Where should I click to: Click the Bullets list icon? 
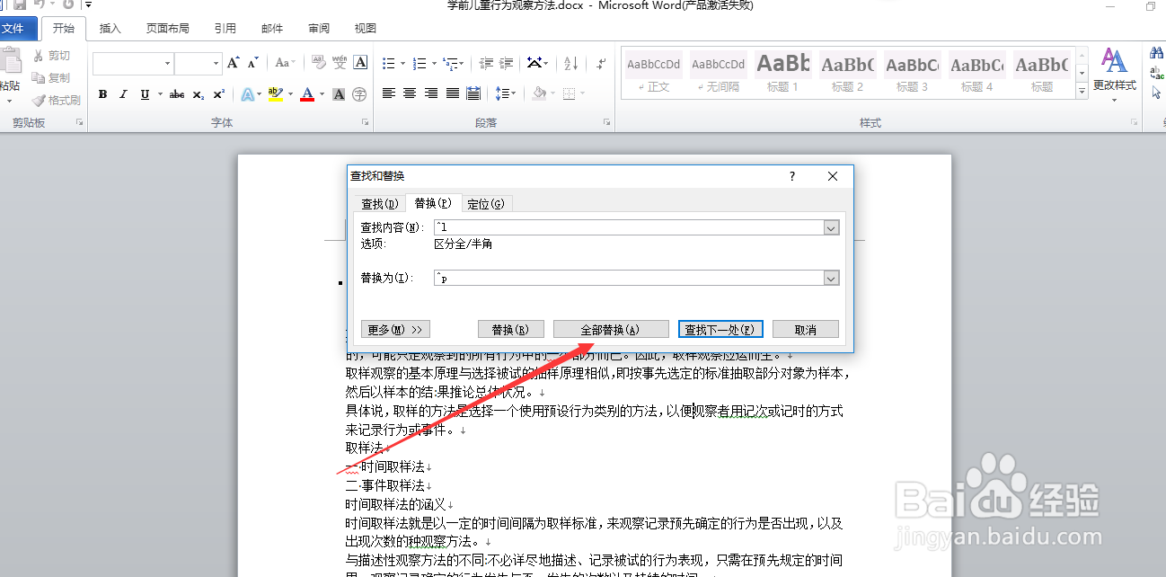coord(388,63)
